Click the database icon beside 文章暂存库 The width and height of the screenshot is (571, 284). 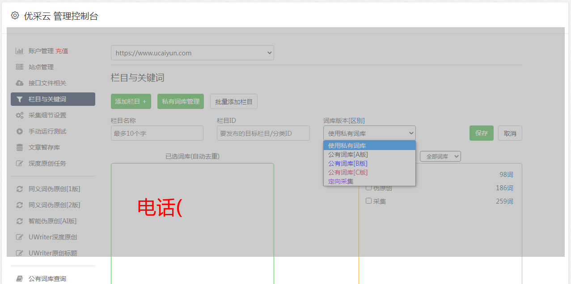[x=19, y=147]
